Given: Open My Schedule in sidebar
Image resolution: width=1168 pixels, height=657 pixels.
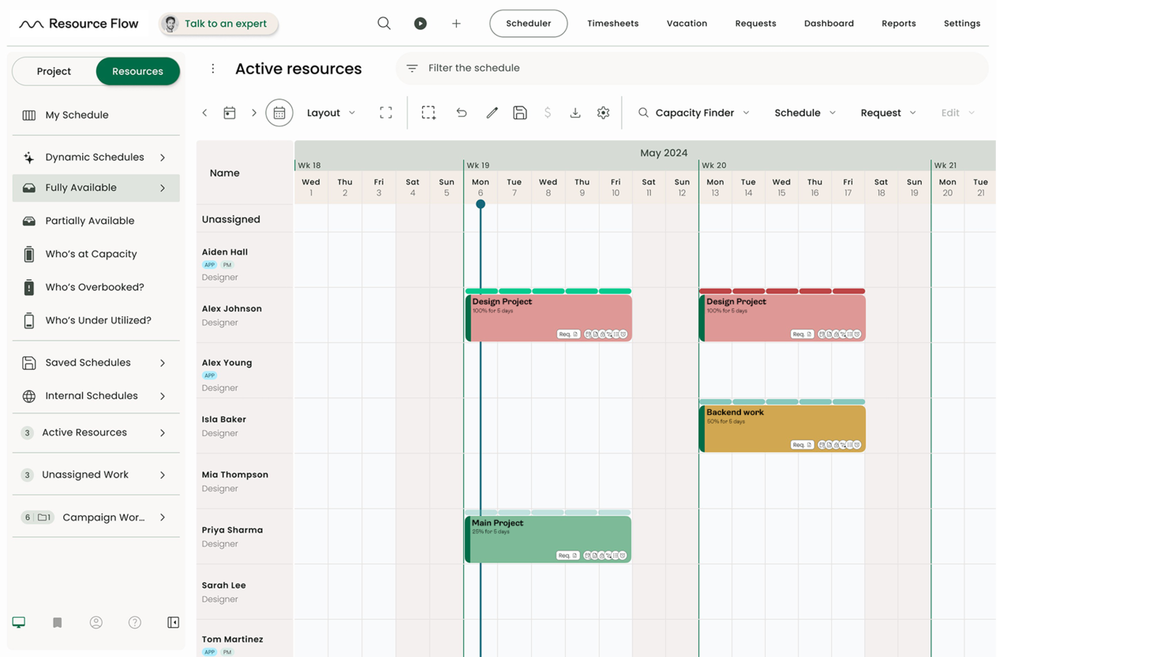Looking at the screenshot, I should click(x=95, y=115).
